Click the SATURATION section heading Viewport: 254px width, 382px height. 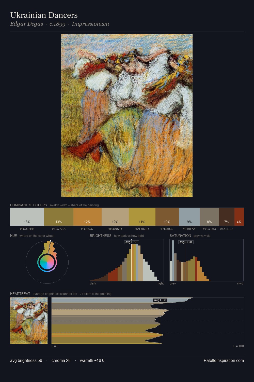point(180,236)
